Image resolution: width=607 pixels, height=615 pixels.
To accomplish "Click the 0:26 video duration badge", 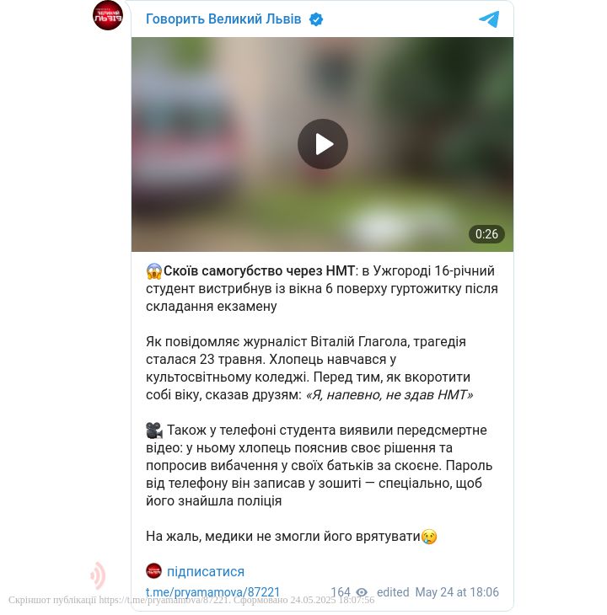I will pyautogui.click(x=486, y=234).
